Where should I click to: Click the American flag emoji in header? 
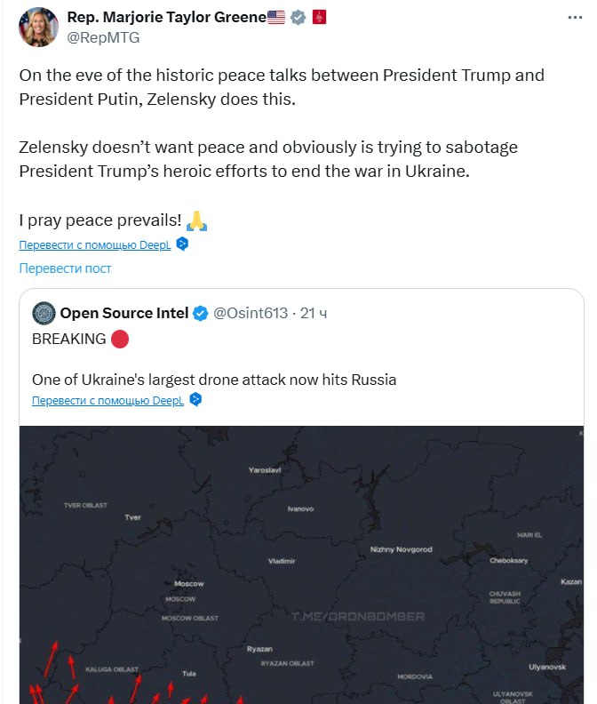276,18
